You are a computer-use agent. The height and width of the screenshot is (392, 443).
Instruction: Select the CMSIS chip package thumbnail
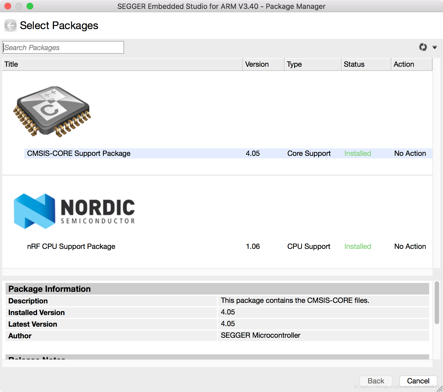52,111
